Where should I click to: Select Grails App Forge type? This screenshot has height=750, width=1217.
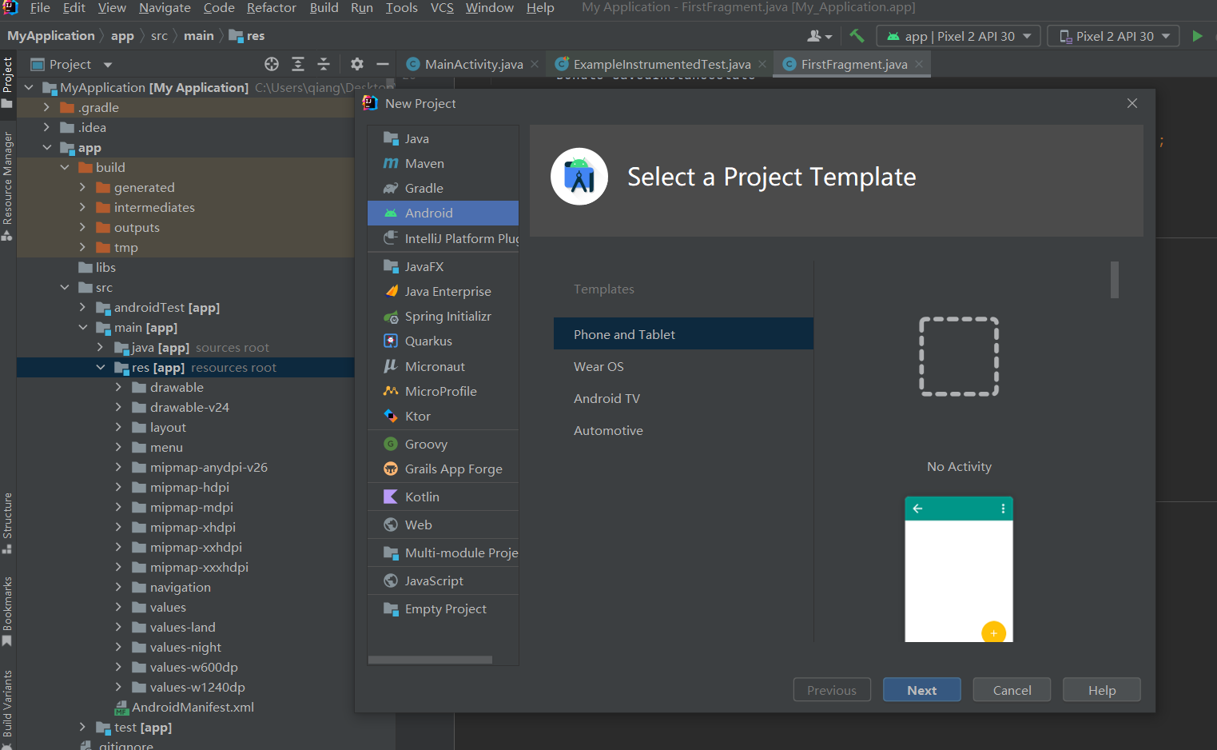coord(443,469)
